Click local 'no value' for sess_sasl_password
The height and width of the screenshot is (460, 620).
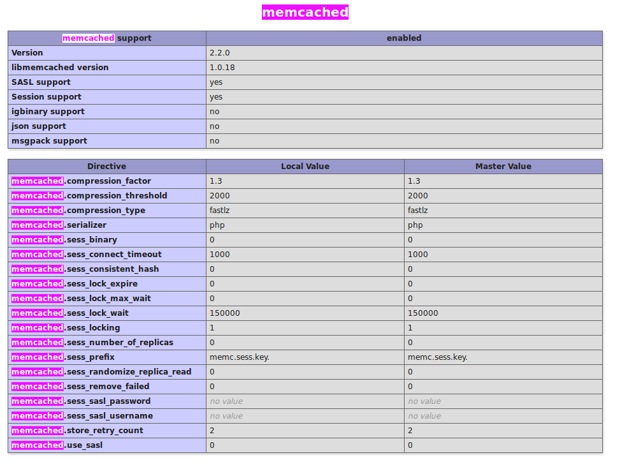pyautogui.click(x=226, y=401)
